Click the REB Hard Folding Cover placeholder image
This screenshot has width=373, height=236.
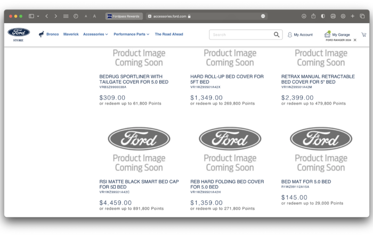(230, 149)
